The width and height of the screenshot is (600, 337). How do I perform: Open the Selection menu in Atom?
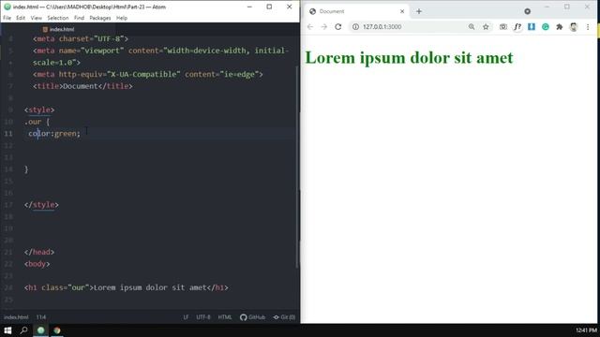click(58, 18)
